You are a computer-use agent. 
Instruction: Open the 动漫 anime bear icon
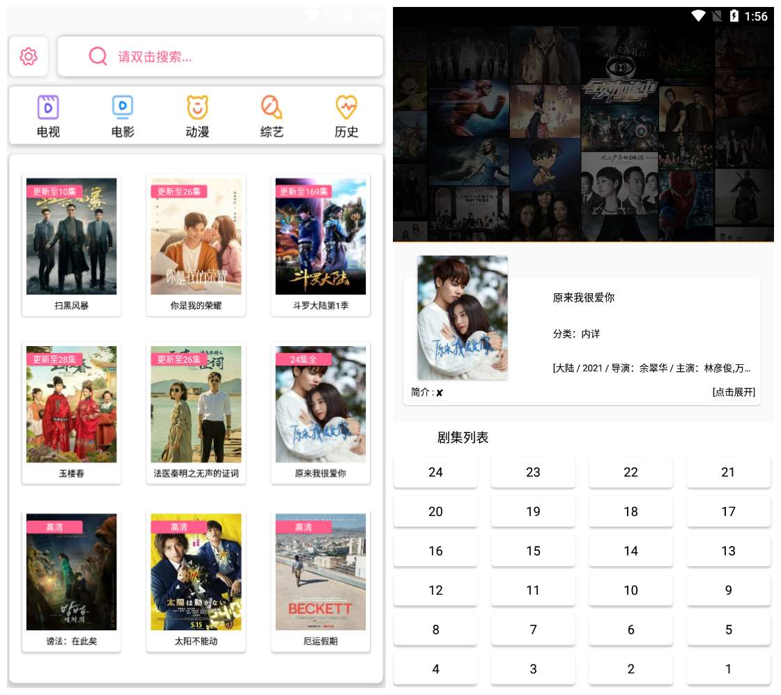(197, 108)
